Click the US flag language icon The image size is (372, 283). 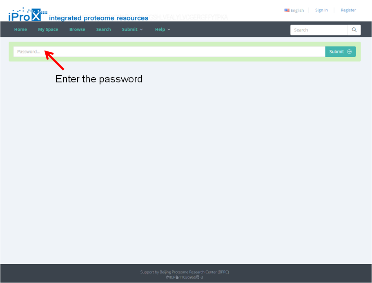pyautogui.click(x=287, y=10)
